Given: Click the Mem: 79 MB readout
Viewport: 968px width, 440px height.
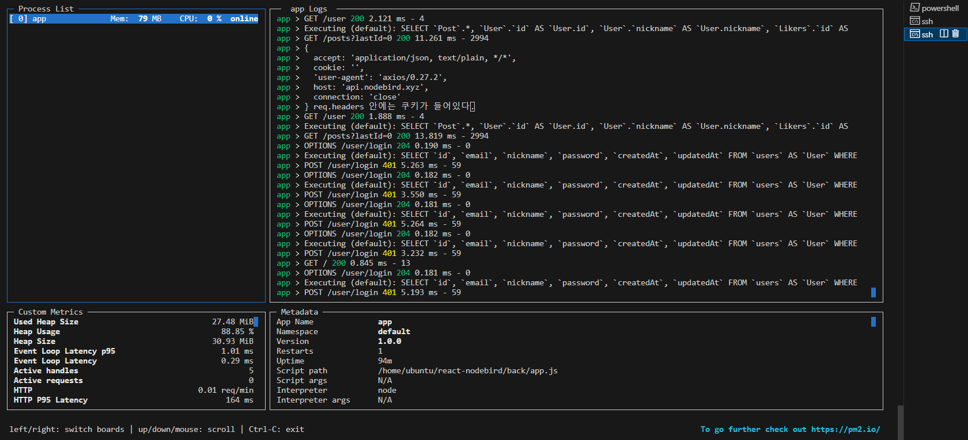Looking at the screenshot, I should (x=136, y=19).
